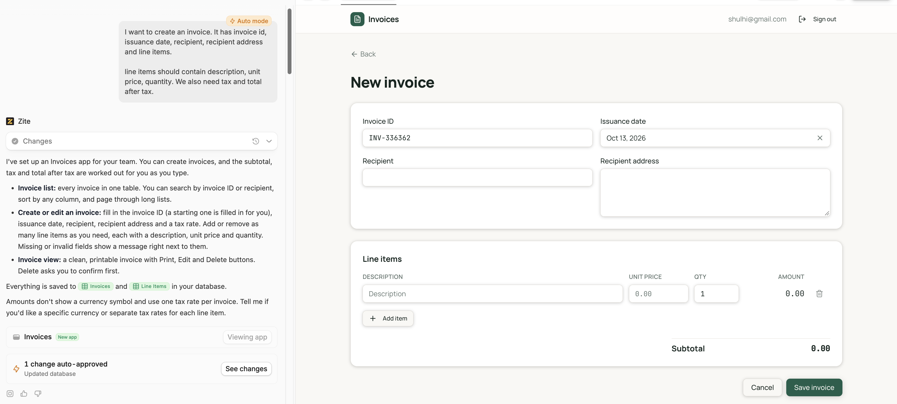Click the Invoices app card icon
Screen dimensions: 897x404
[16, 337]
